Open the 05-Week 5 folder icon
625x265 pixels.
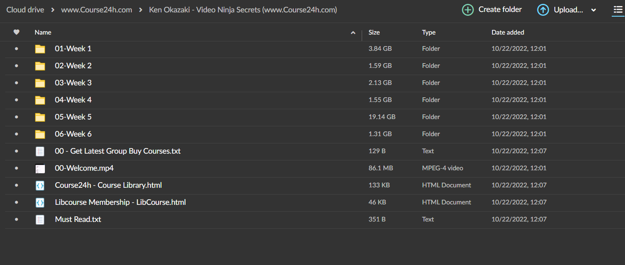point(40,117)
